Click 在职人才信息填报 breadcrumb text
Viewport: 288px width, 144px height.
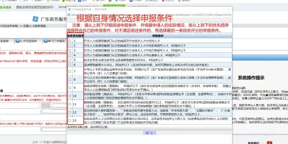(x=34, y=26)
